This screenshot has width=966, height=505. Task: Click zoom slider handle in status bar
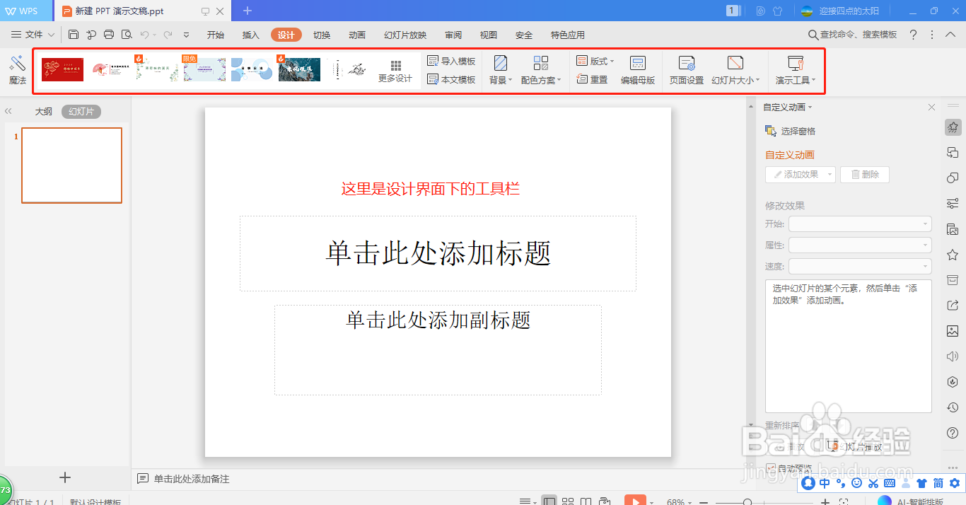747,502
